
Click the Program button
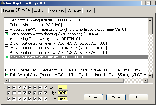point(93,97)
